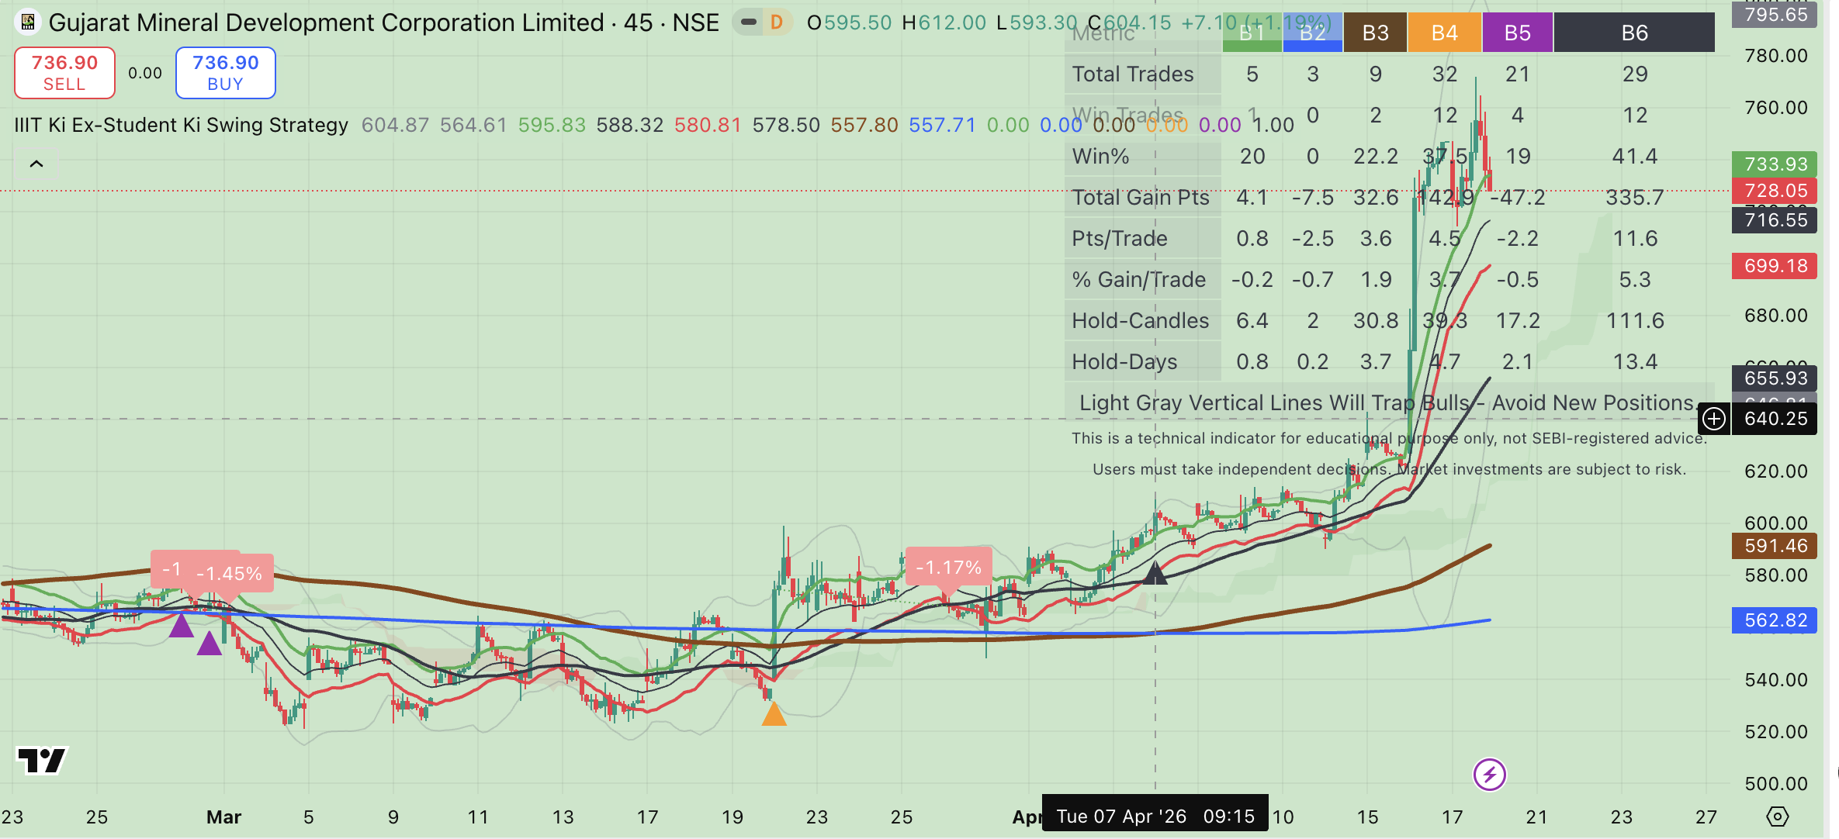Click the dark 716.55 price label
The width and height of the screenshot is (1839, 839).
coord(1775,220)
